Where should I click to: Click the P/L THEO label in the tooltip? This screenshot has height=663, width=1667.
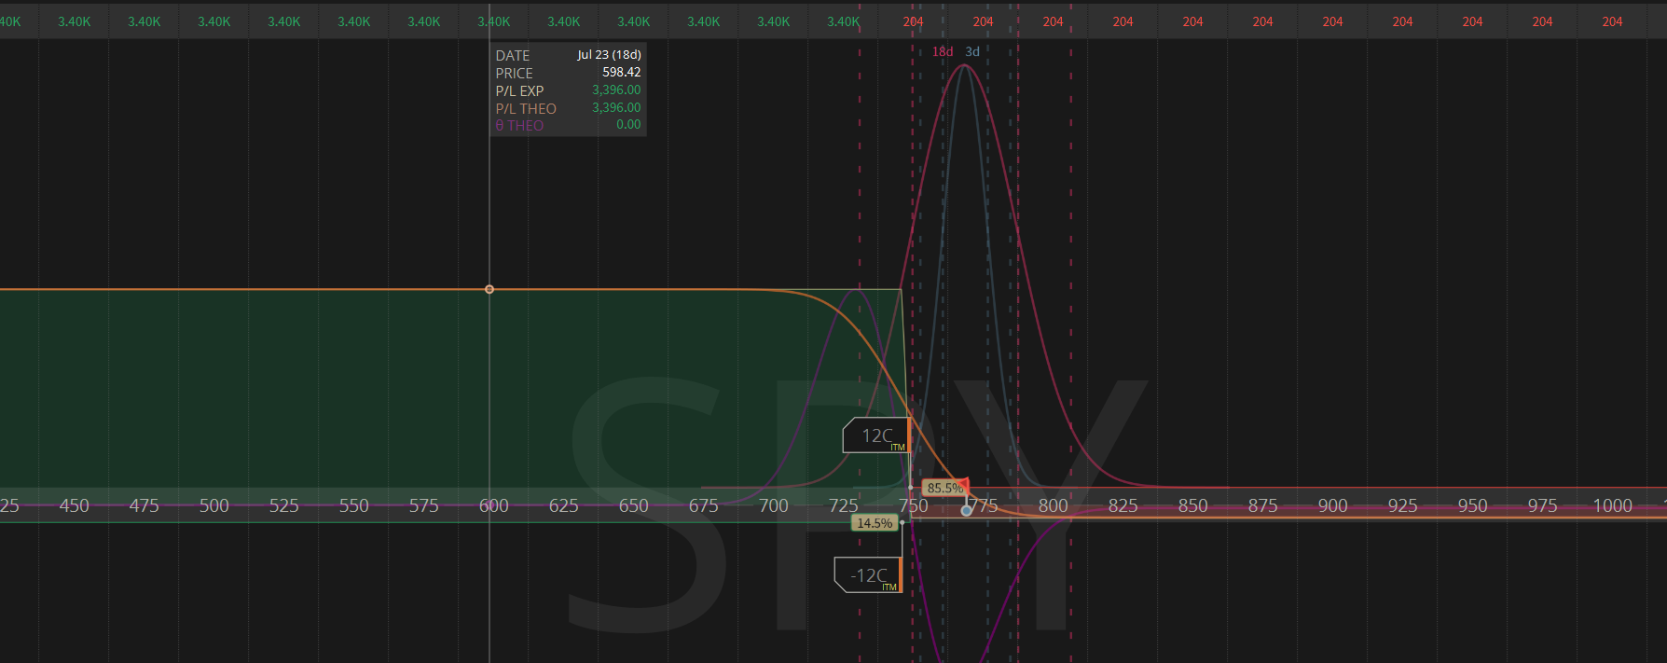526,108
